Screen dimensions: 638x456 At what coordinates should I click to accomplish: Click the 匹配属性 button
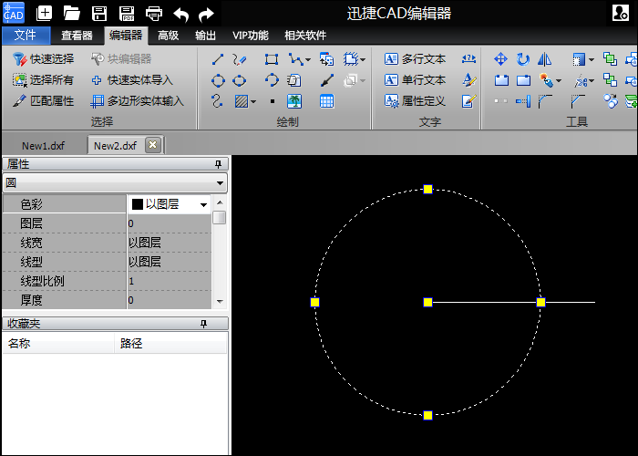(x=43, y=101)
